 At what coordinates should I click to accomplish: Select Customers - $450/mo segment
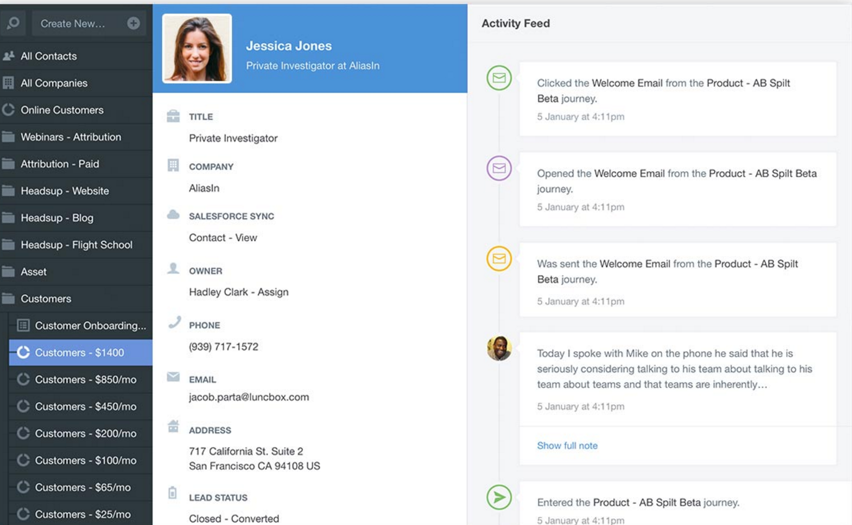pos(81,406)
